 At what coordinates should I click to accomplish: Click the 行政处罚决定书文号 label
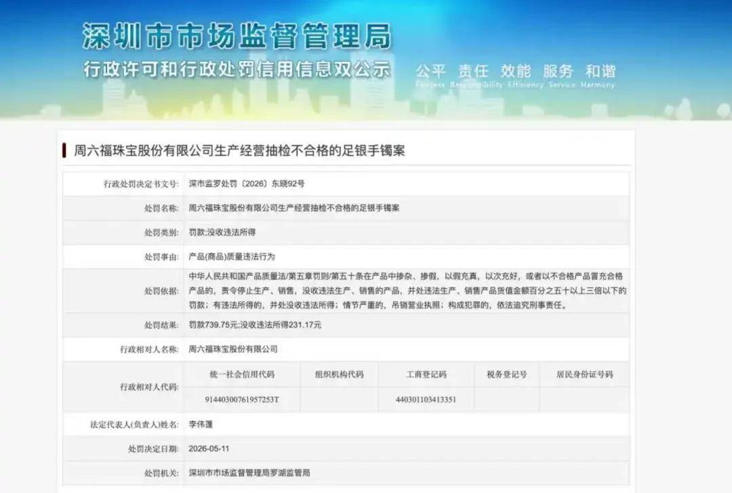click(141, 184)
